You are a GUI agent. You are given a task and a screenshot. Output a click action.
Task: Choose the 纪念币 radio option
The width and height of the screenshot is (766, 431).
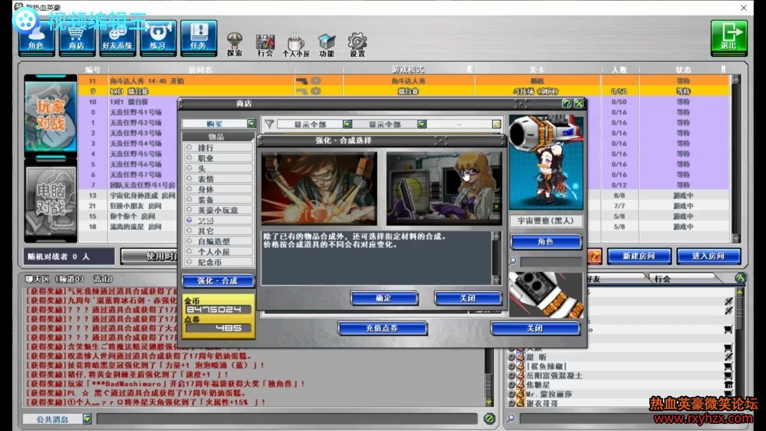[190, 262]
